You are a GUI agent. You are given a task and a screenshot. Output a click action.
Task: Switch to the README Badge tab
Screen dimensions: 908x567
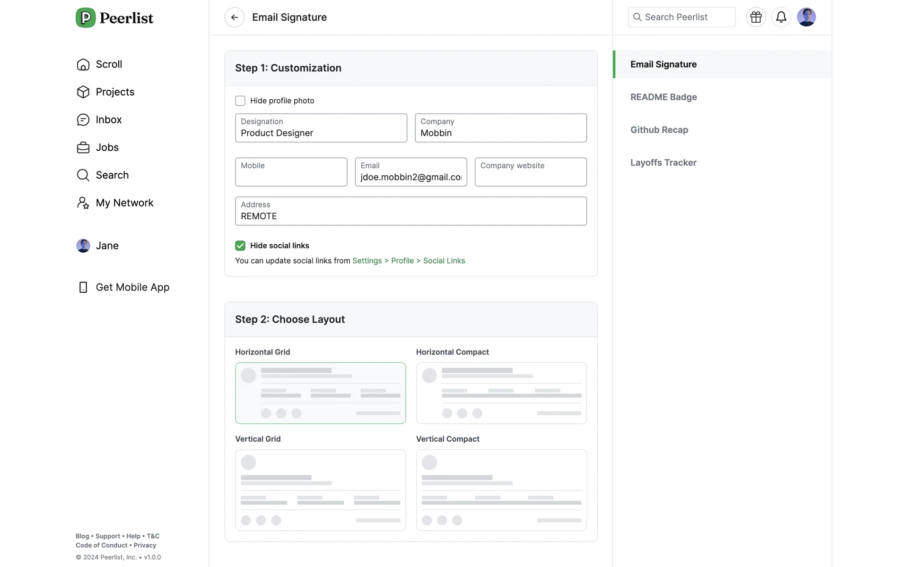coord(663,97)
